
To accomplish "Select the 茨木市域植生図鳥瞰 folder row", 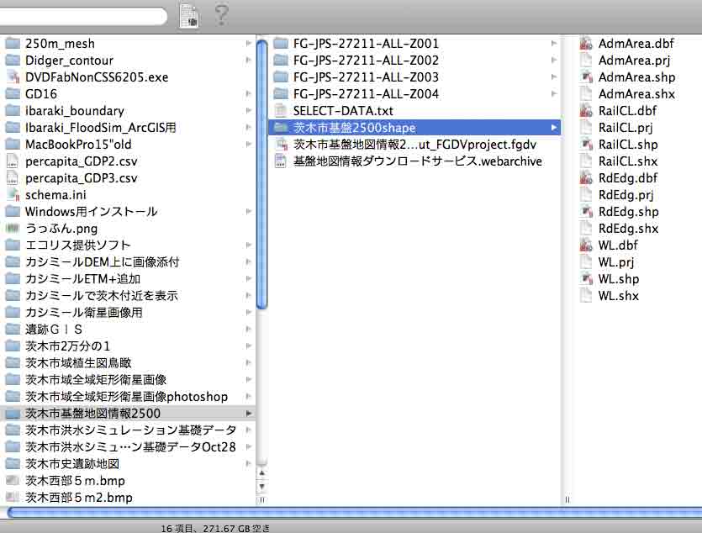I will pos(128,362).
